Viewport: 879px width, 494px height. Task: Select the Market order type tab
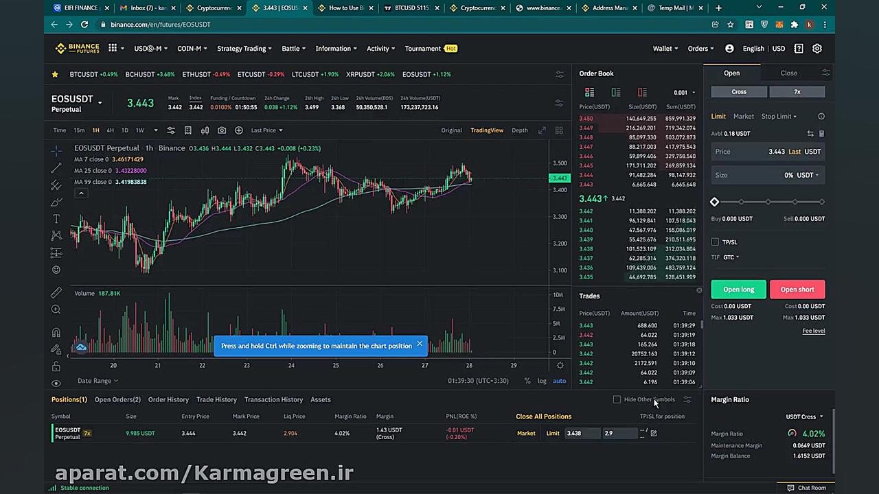[744, 117]
